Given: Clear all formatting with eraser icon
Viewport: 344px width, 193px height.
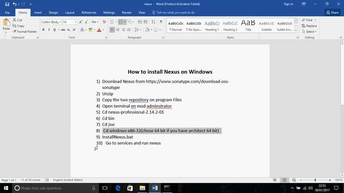Looking at the screenshot, I should click(x=104, y=22).
